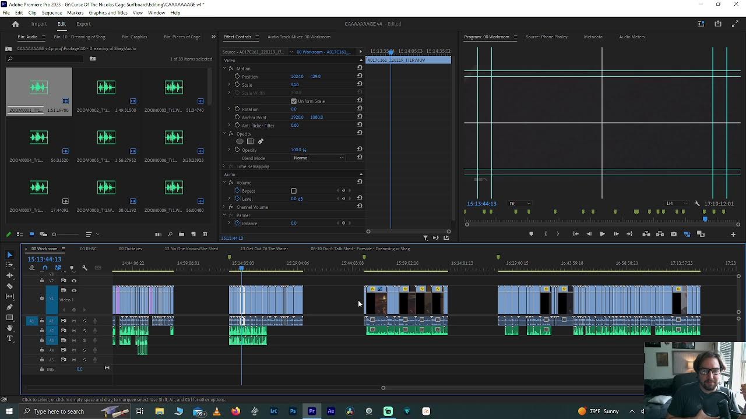Screen dimensions: 746x419
Task: Click the trash Clear icon in bin panel
Action: pos(205,235)
